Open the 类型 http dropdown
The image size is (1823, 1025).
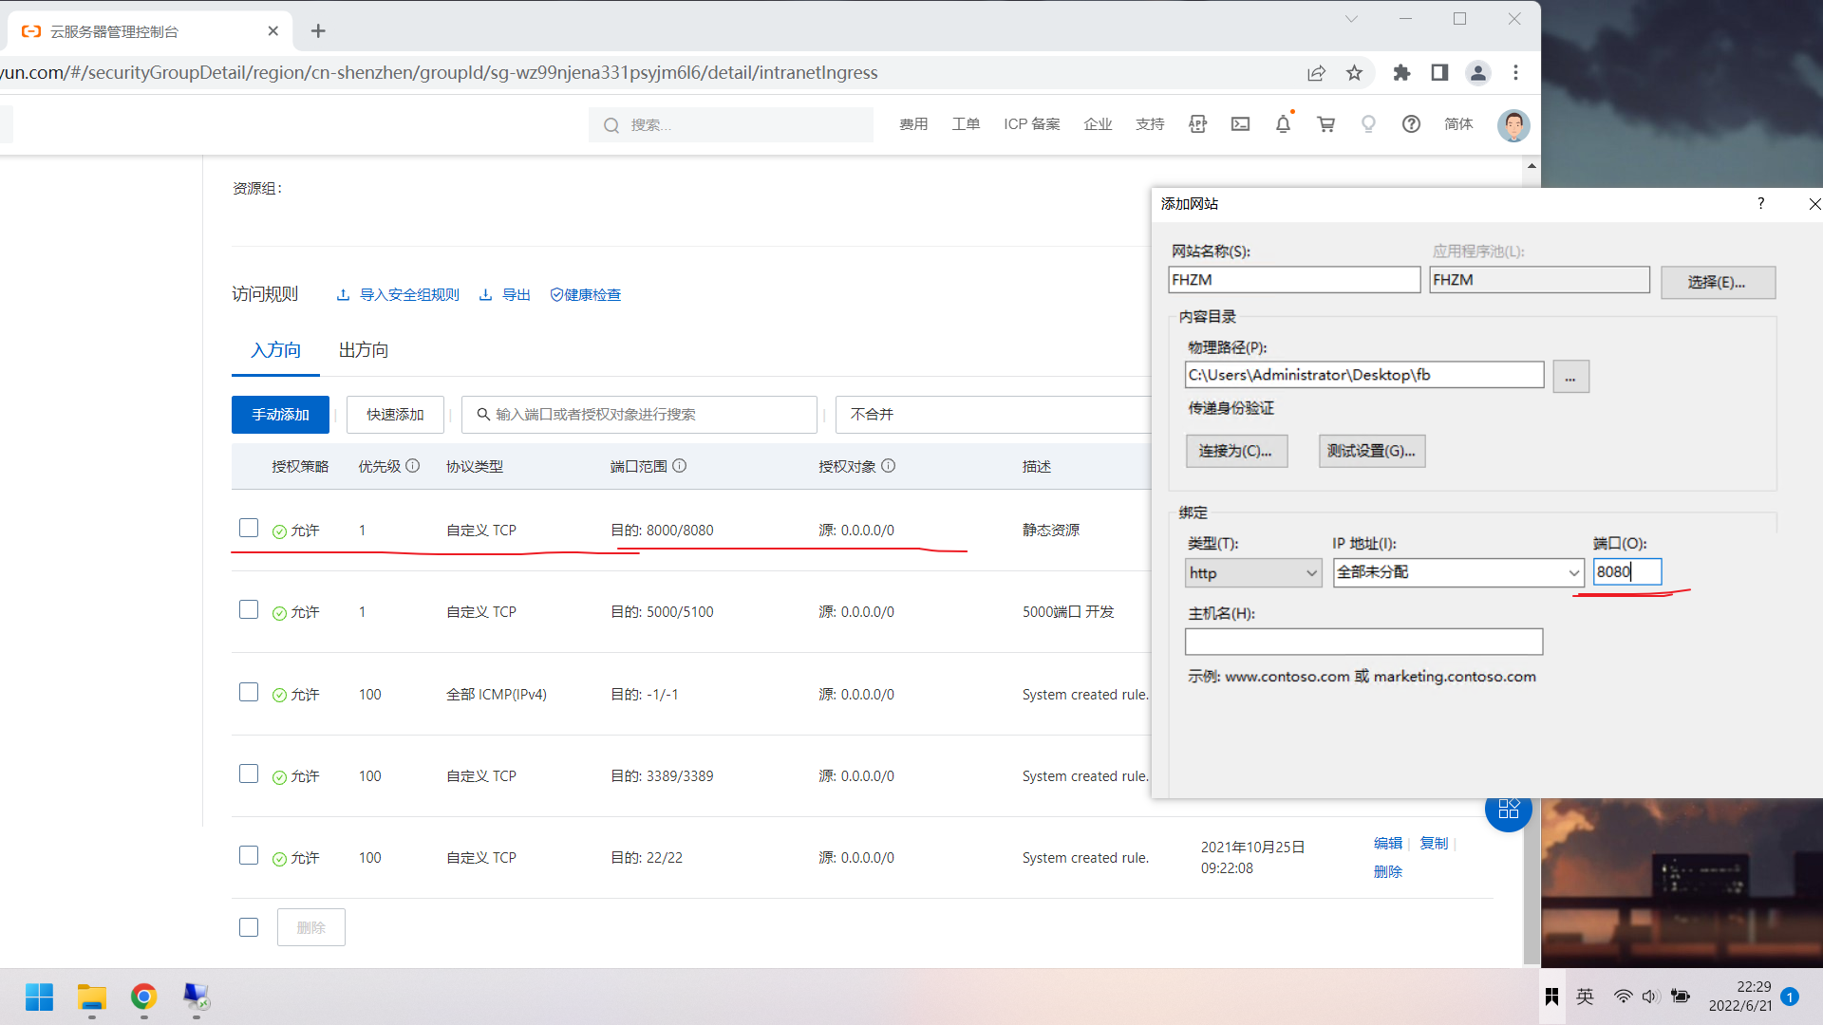[1253, 573]
